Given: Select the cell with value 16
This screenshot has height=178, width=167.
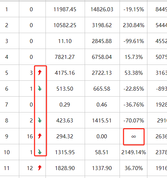Looking at the screenshot, I should (x=32, y=136).
